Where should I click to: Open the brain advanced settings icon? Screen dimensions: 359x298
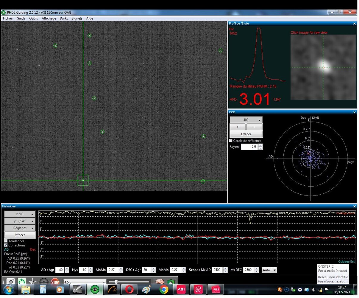click(x=160, y=282)
